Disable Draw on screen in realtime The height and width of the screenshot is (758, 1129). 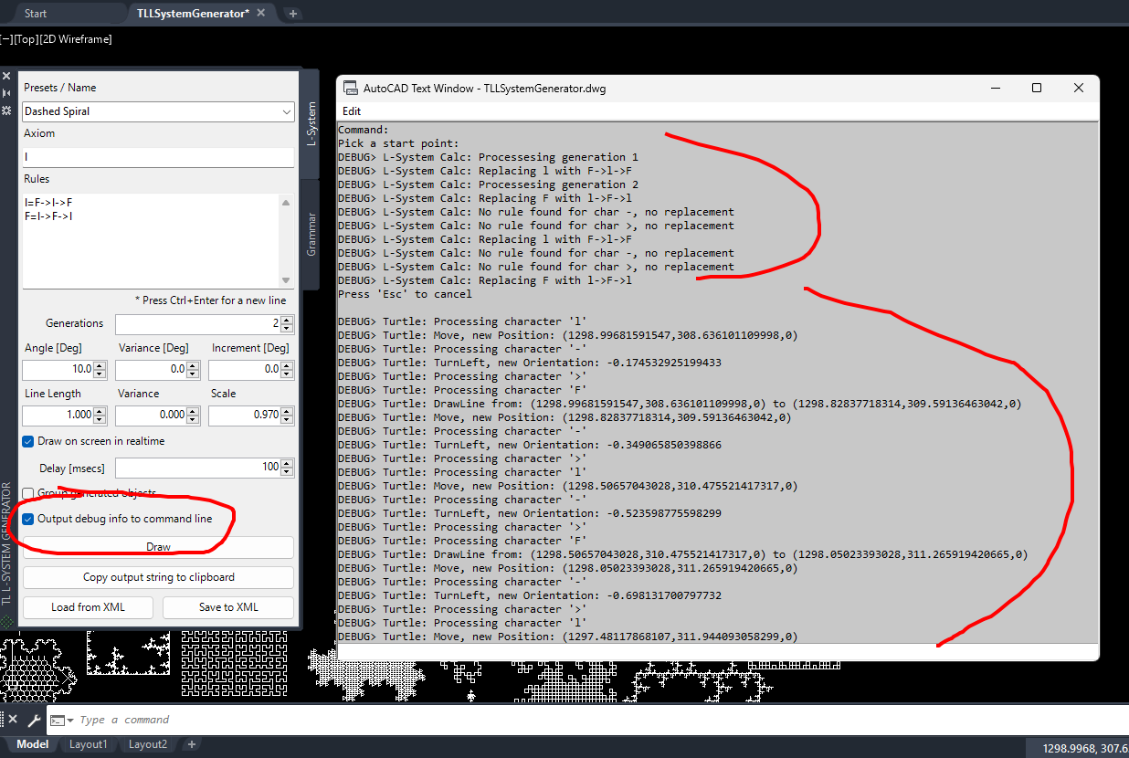click(28, 441)
